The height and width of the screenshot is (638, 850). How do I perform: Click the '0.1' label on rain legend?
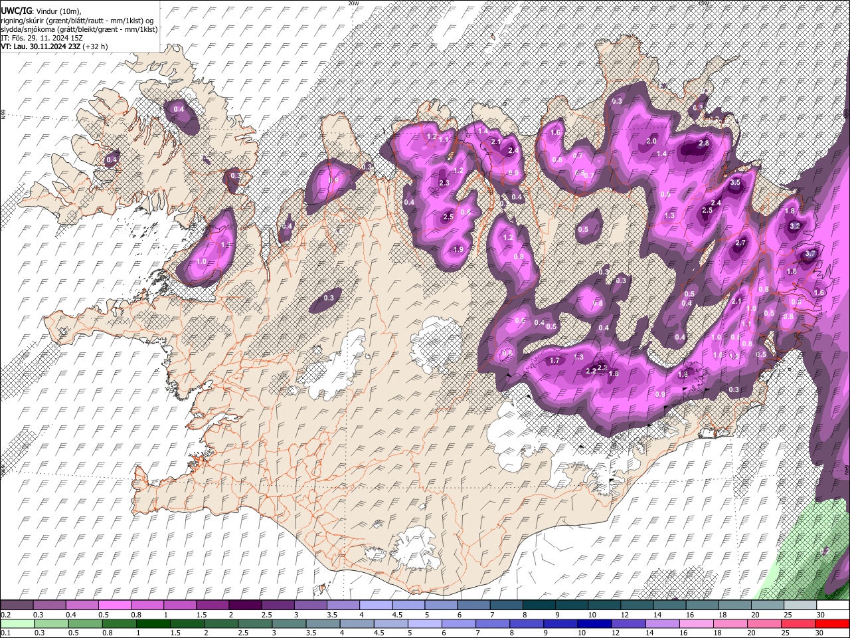tap(5, 633)
